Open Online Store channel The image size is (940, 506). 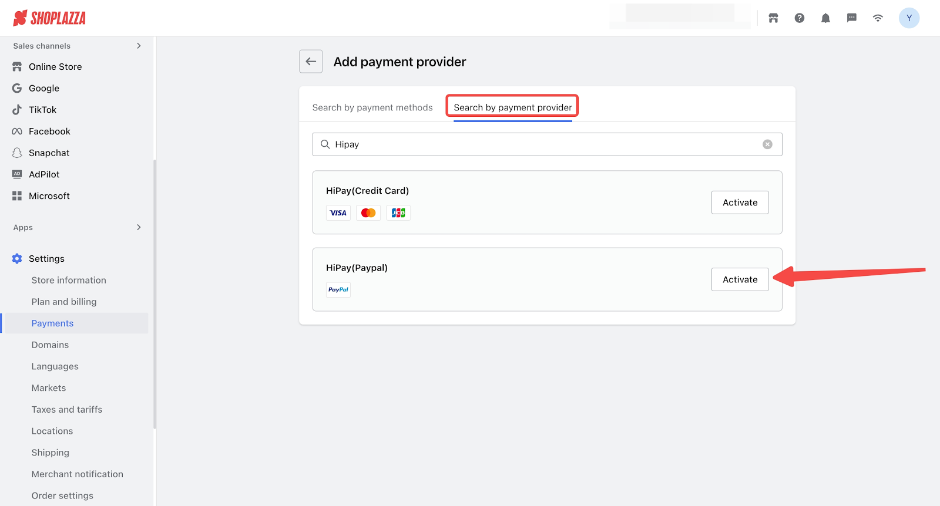(55, 67)
